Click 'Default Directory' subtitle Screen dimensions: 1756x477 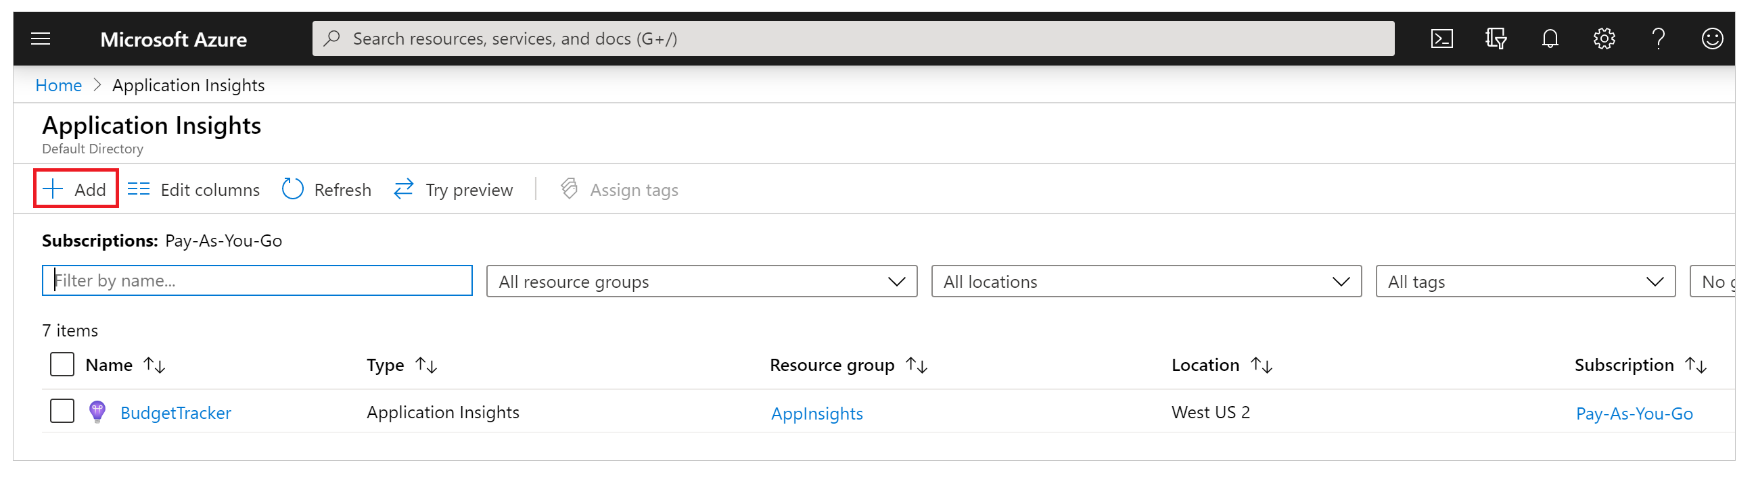[93, 149]
